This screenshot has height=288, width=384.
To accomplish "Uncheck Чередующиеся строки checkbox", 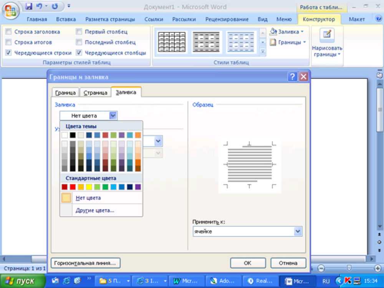I will 8,53.
